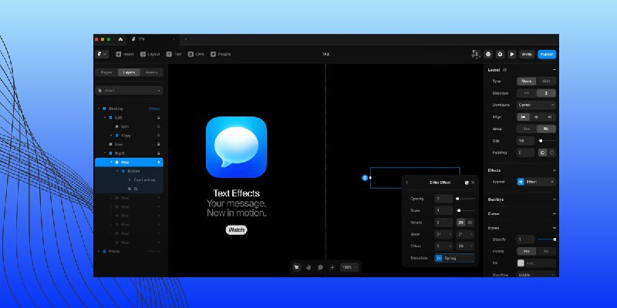Set Visible to No
Viewport: 617px width, 308px height.
pos(546,251)
